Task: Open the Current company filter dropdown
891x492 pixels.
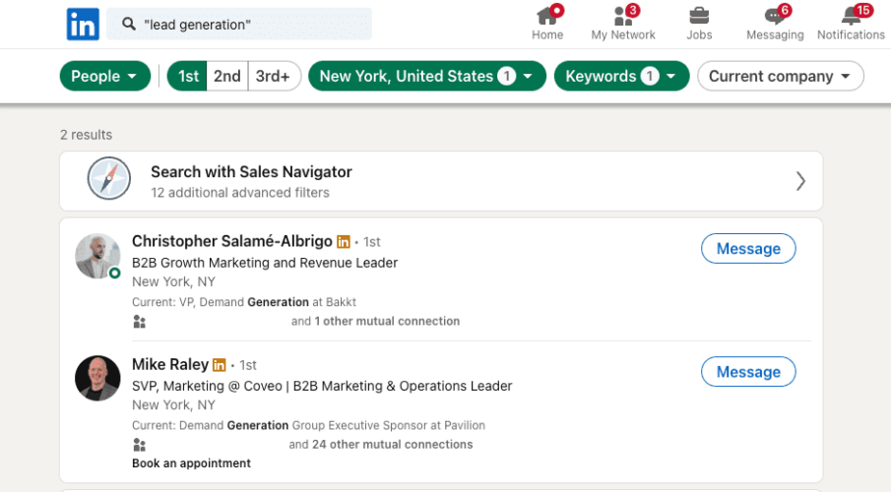Action: tap(780, 76)
